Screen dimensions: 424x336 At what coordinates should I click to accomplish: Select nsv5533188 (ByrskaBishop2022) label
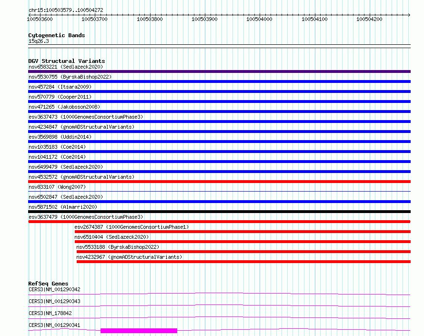pos(118,247)
